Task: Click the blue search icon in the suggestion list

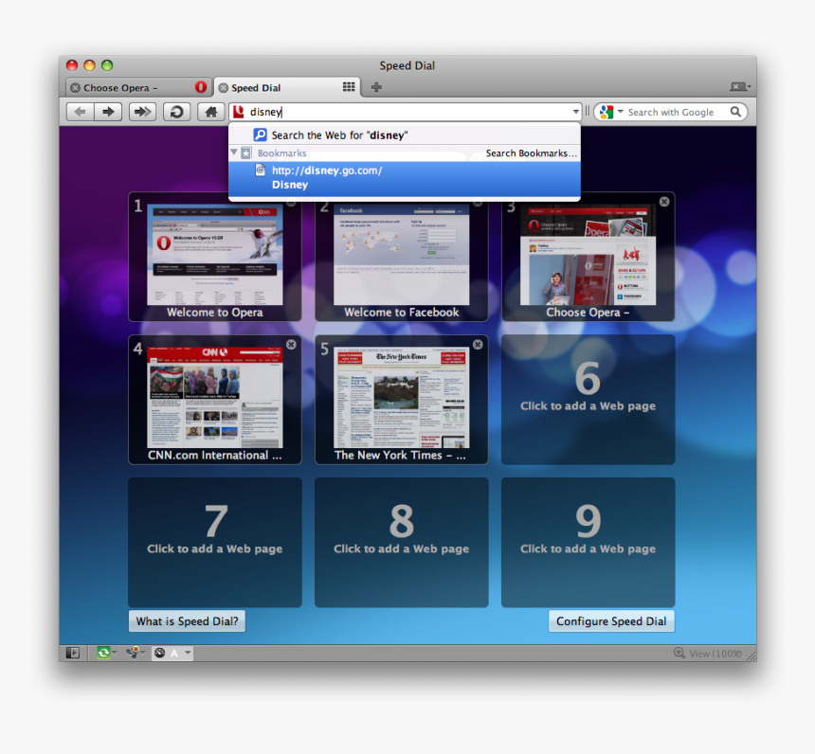Action: tap(260, 135)
